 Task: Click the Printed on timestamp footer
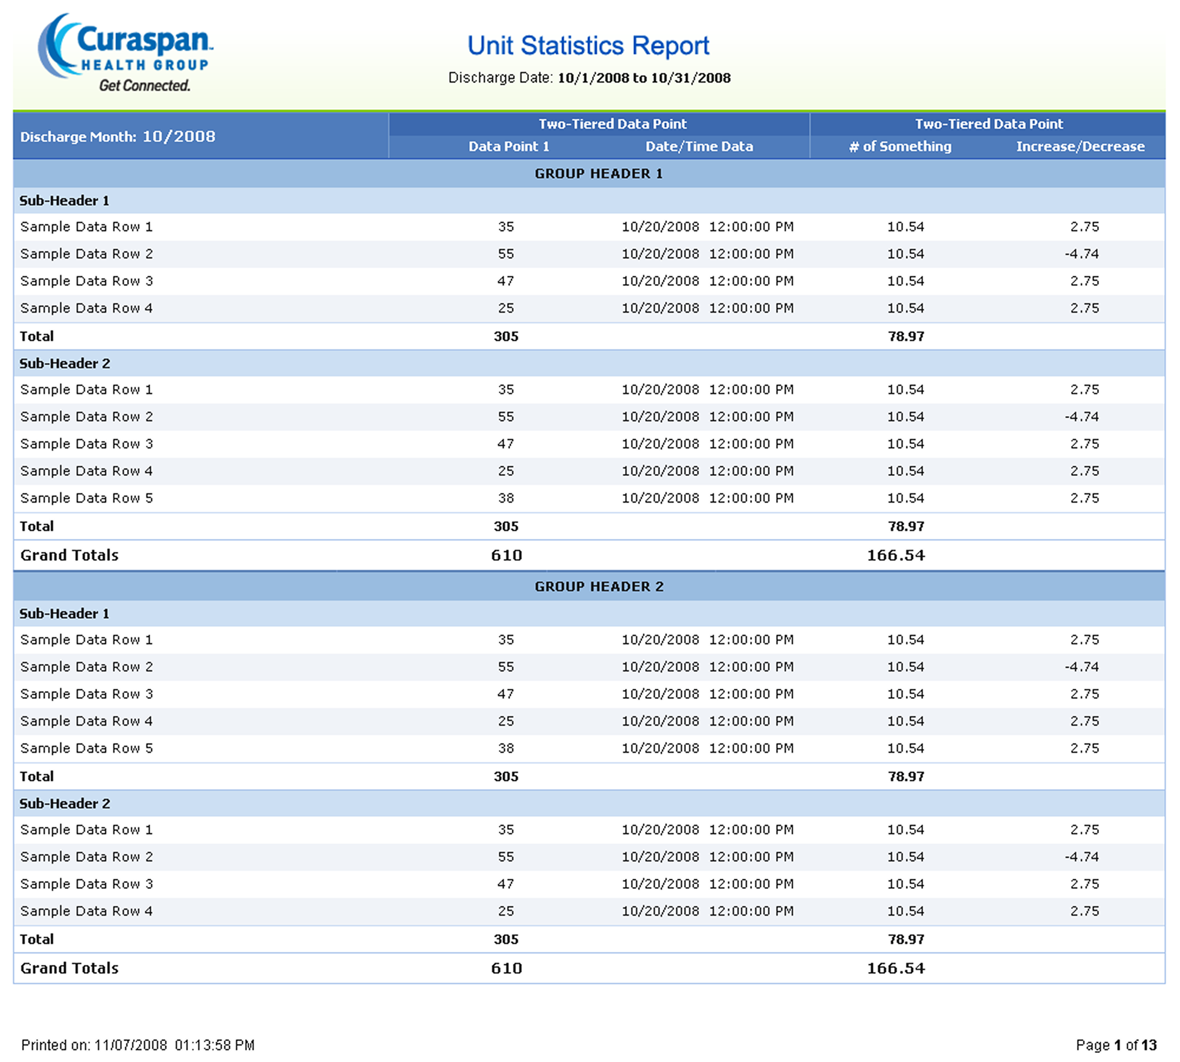pyautogui.click(x=138, y=1044)
